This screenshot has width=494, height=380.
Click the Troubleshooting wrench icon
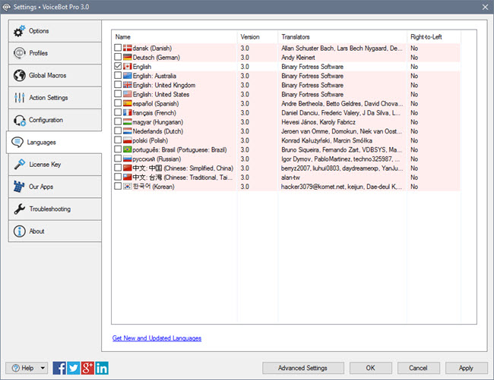[19, 209]
